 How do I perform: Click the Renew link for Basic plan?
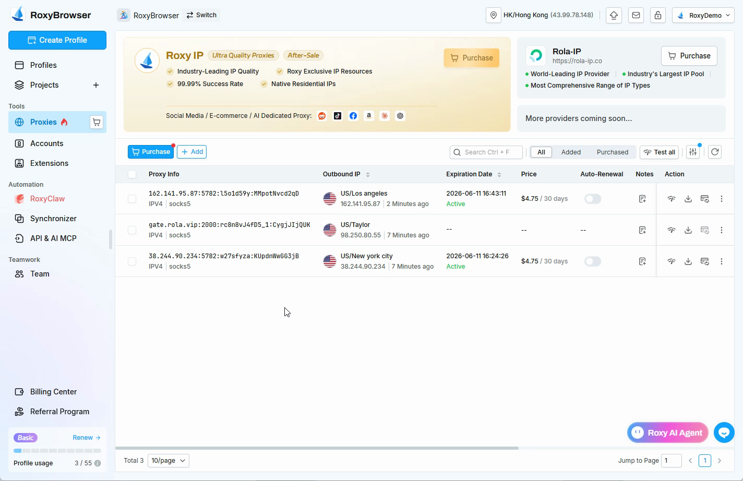click(87, 438)
